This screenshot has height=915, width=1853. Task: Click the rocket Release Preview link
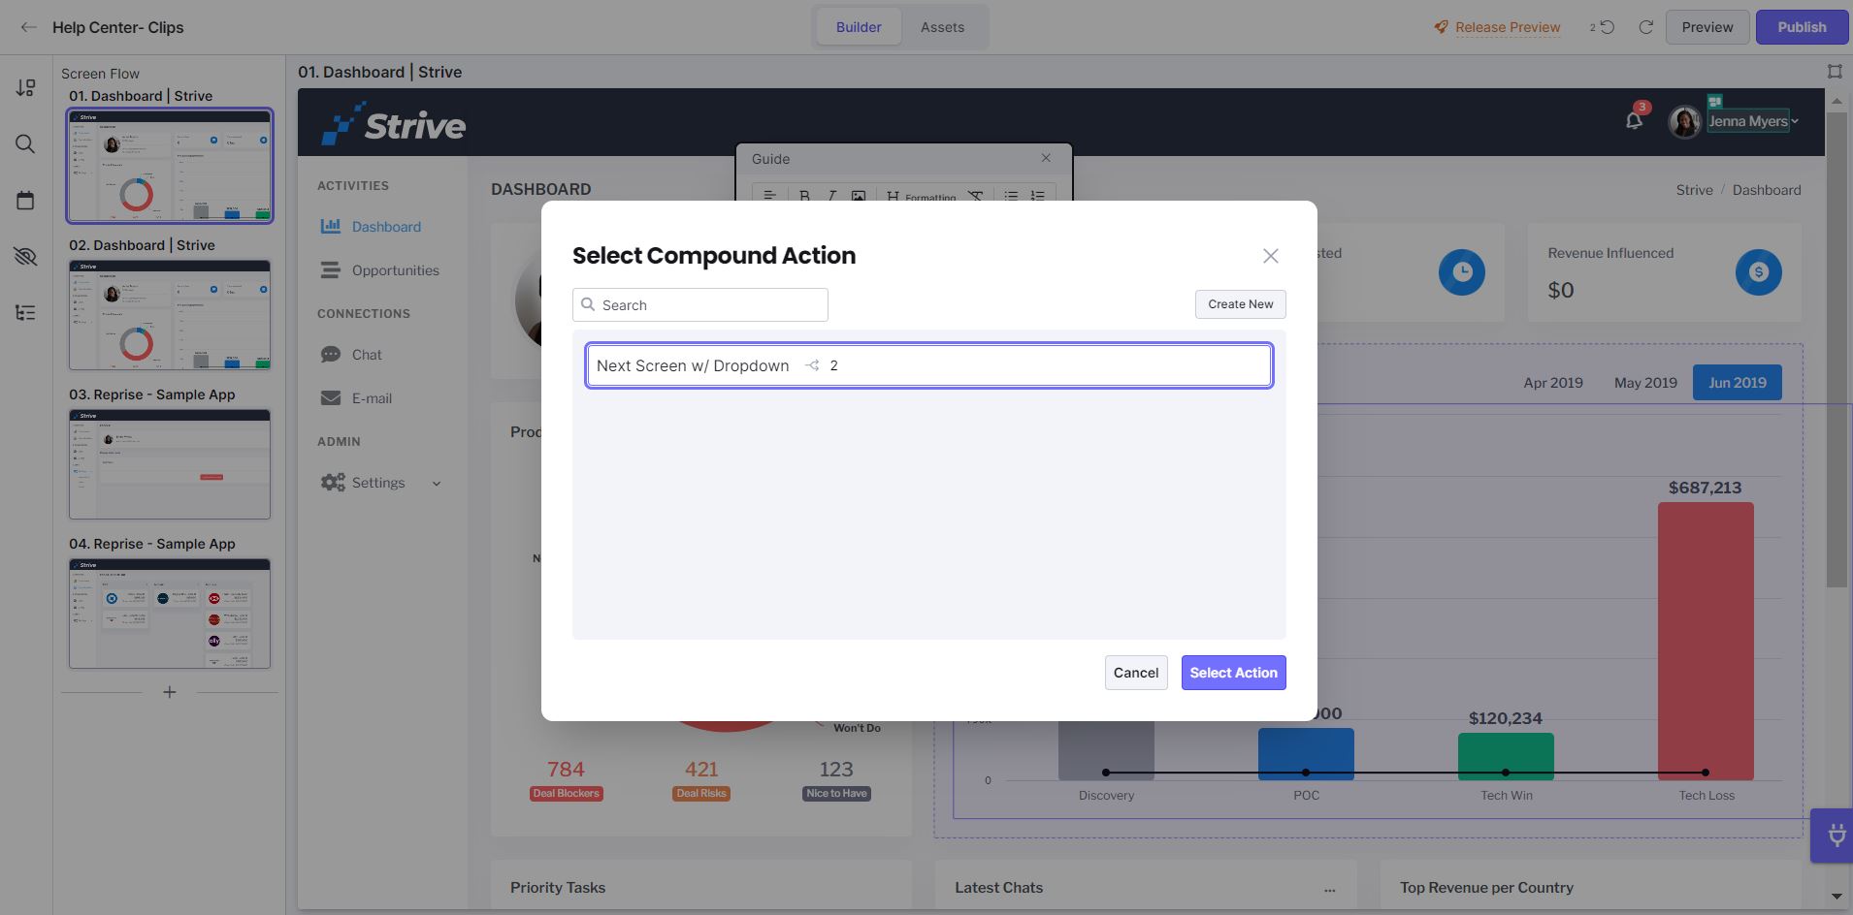tap(1497, 27)
